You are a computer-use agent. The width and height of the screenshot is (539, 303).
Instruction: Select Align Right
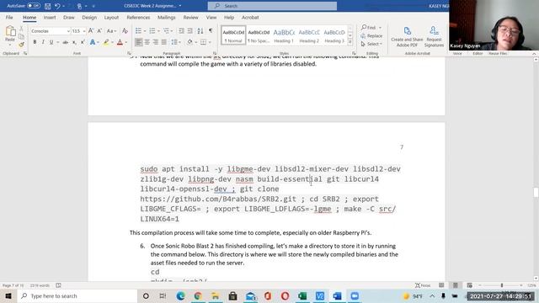[x=156, y=42]
